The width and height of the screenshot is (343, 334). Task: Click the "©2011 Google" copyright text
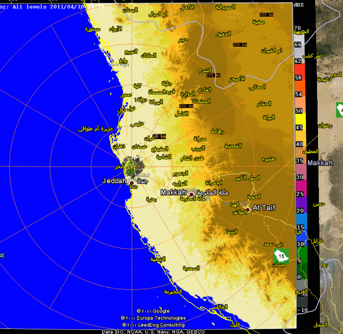click(153, 311)
